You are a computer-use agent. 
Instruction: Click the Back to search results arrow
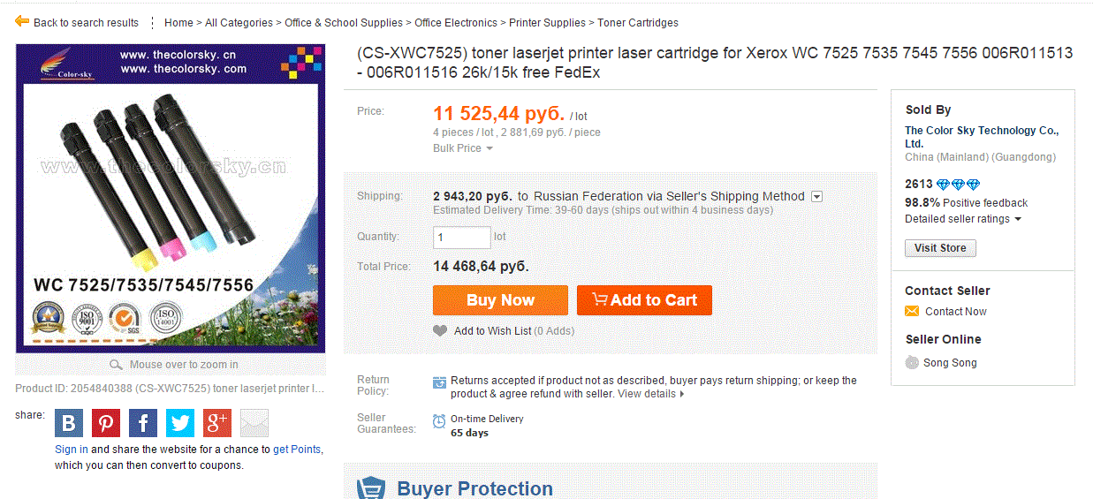[x=22, y=21]
